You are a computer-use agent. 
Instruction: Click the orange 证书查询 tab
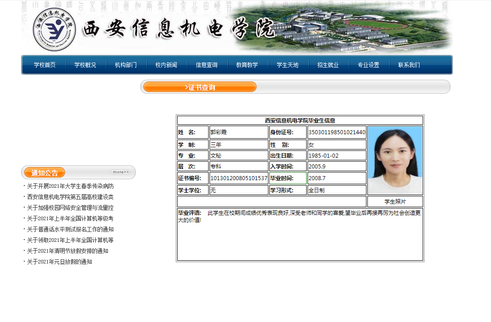[200, 87]
